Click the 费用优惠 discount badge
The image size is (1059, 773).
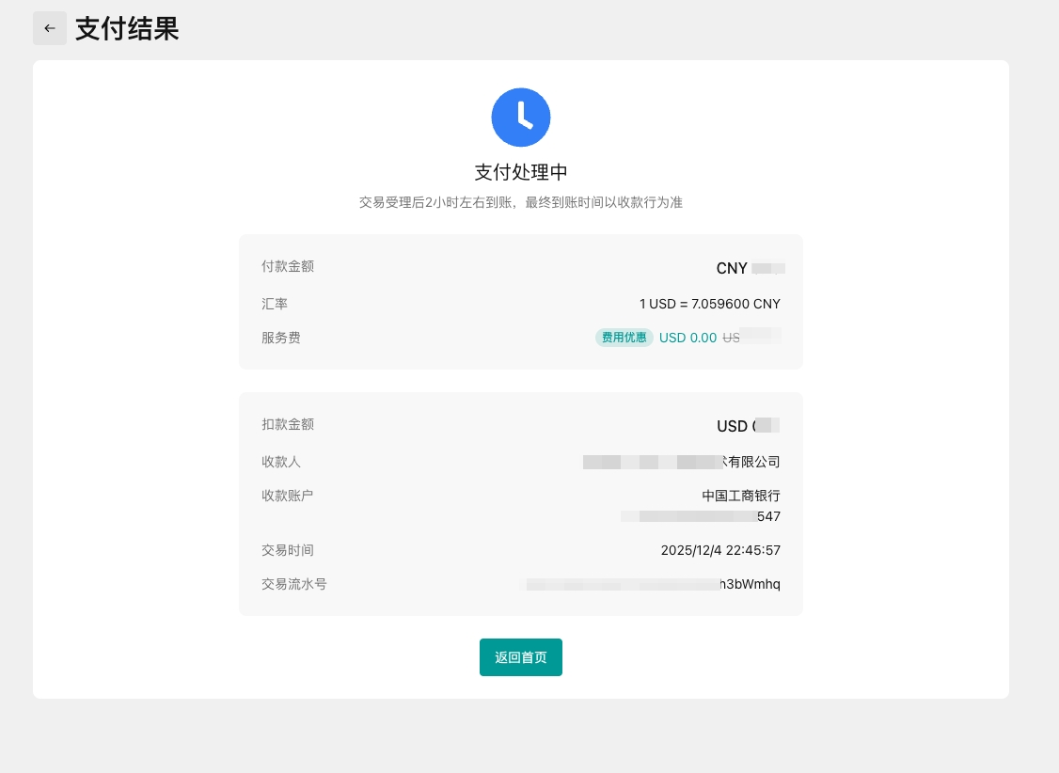[x=624, y=338]
